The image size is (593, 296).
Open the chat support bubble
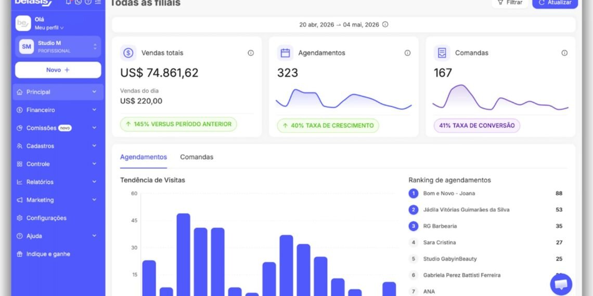561,284
